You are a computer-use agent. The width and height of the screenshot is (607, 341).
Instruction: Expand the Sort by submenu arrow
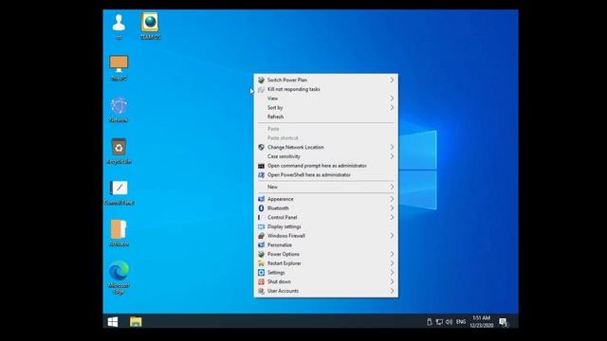(x=392, y=108)
